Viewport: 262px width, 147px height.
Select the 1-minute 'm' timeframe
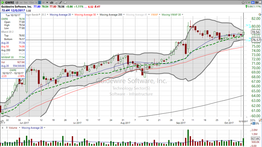point(21,3)
